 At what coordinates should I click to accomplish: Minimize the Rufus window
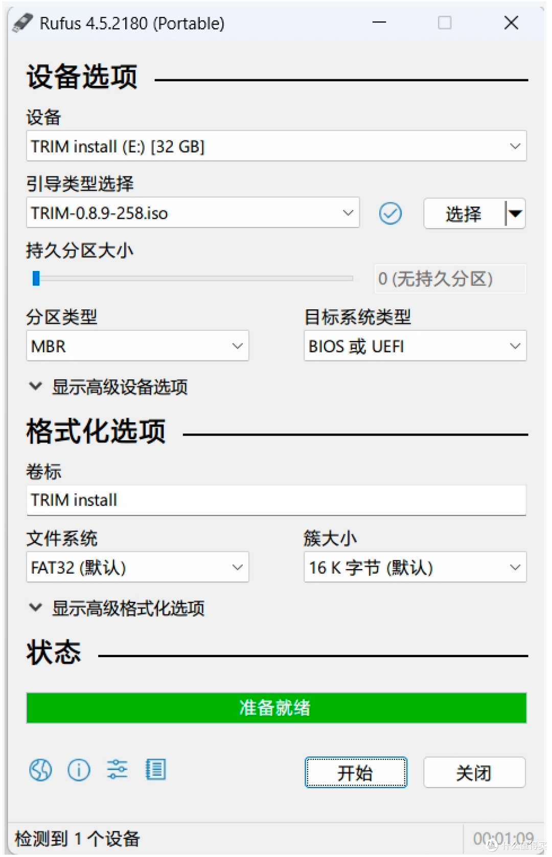379,22
